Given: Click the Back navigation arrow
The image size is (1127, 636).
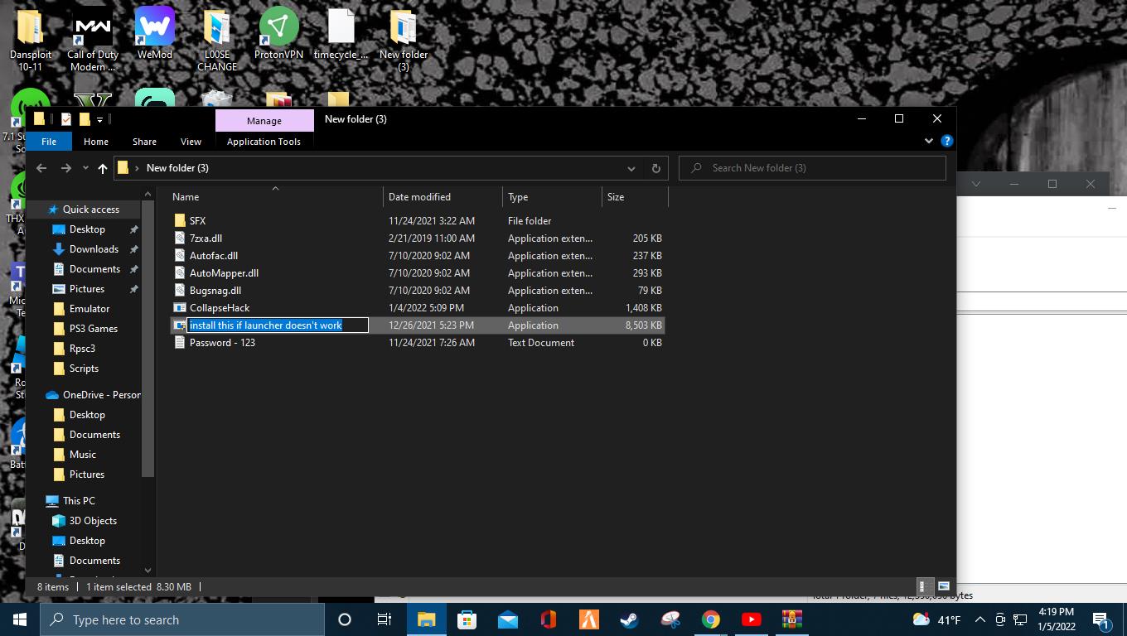Looking at the screenshot, I should pyautogui.click(x=41, y=168).
